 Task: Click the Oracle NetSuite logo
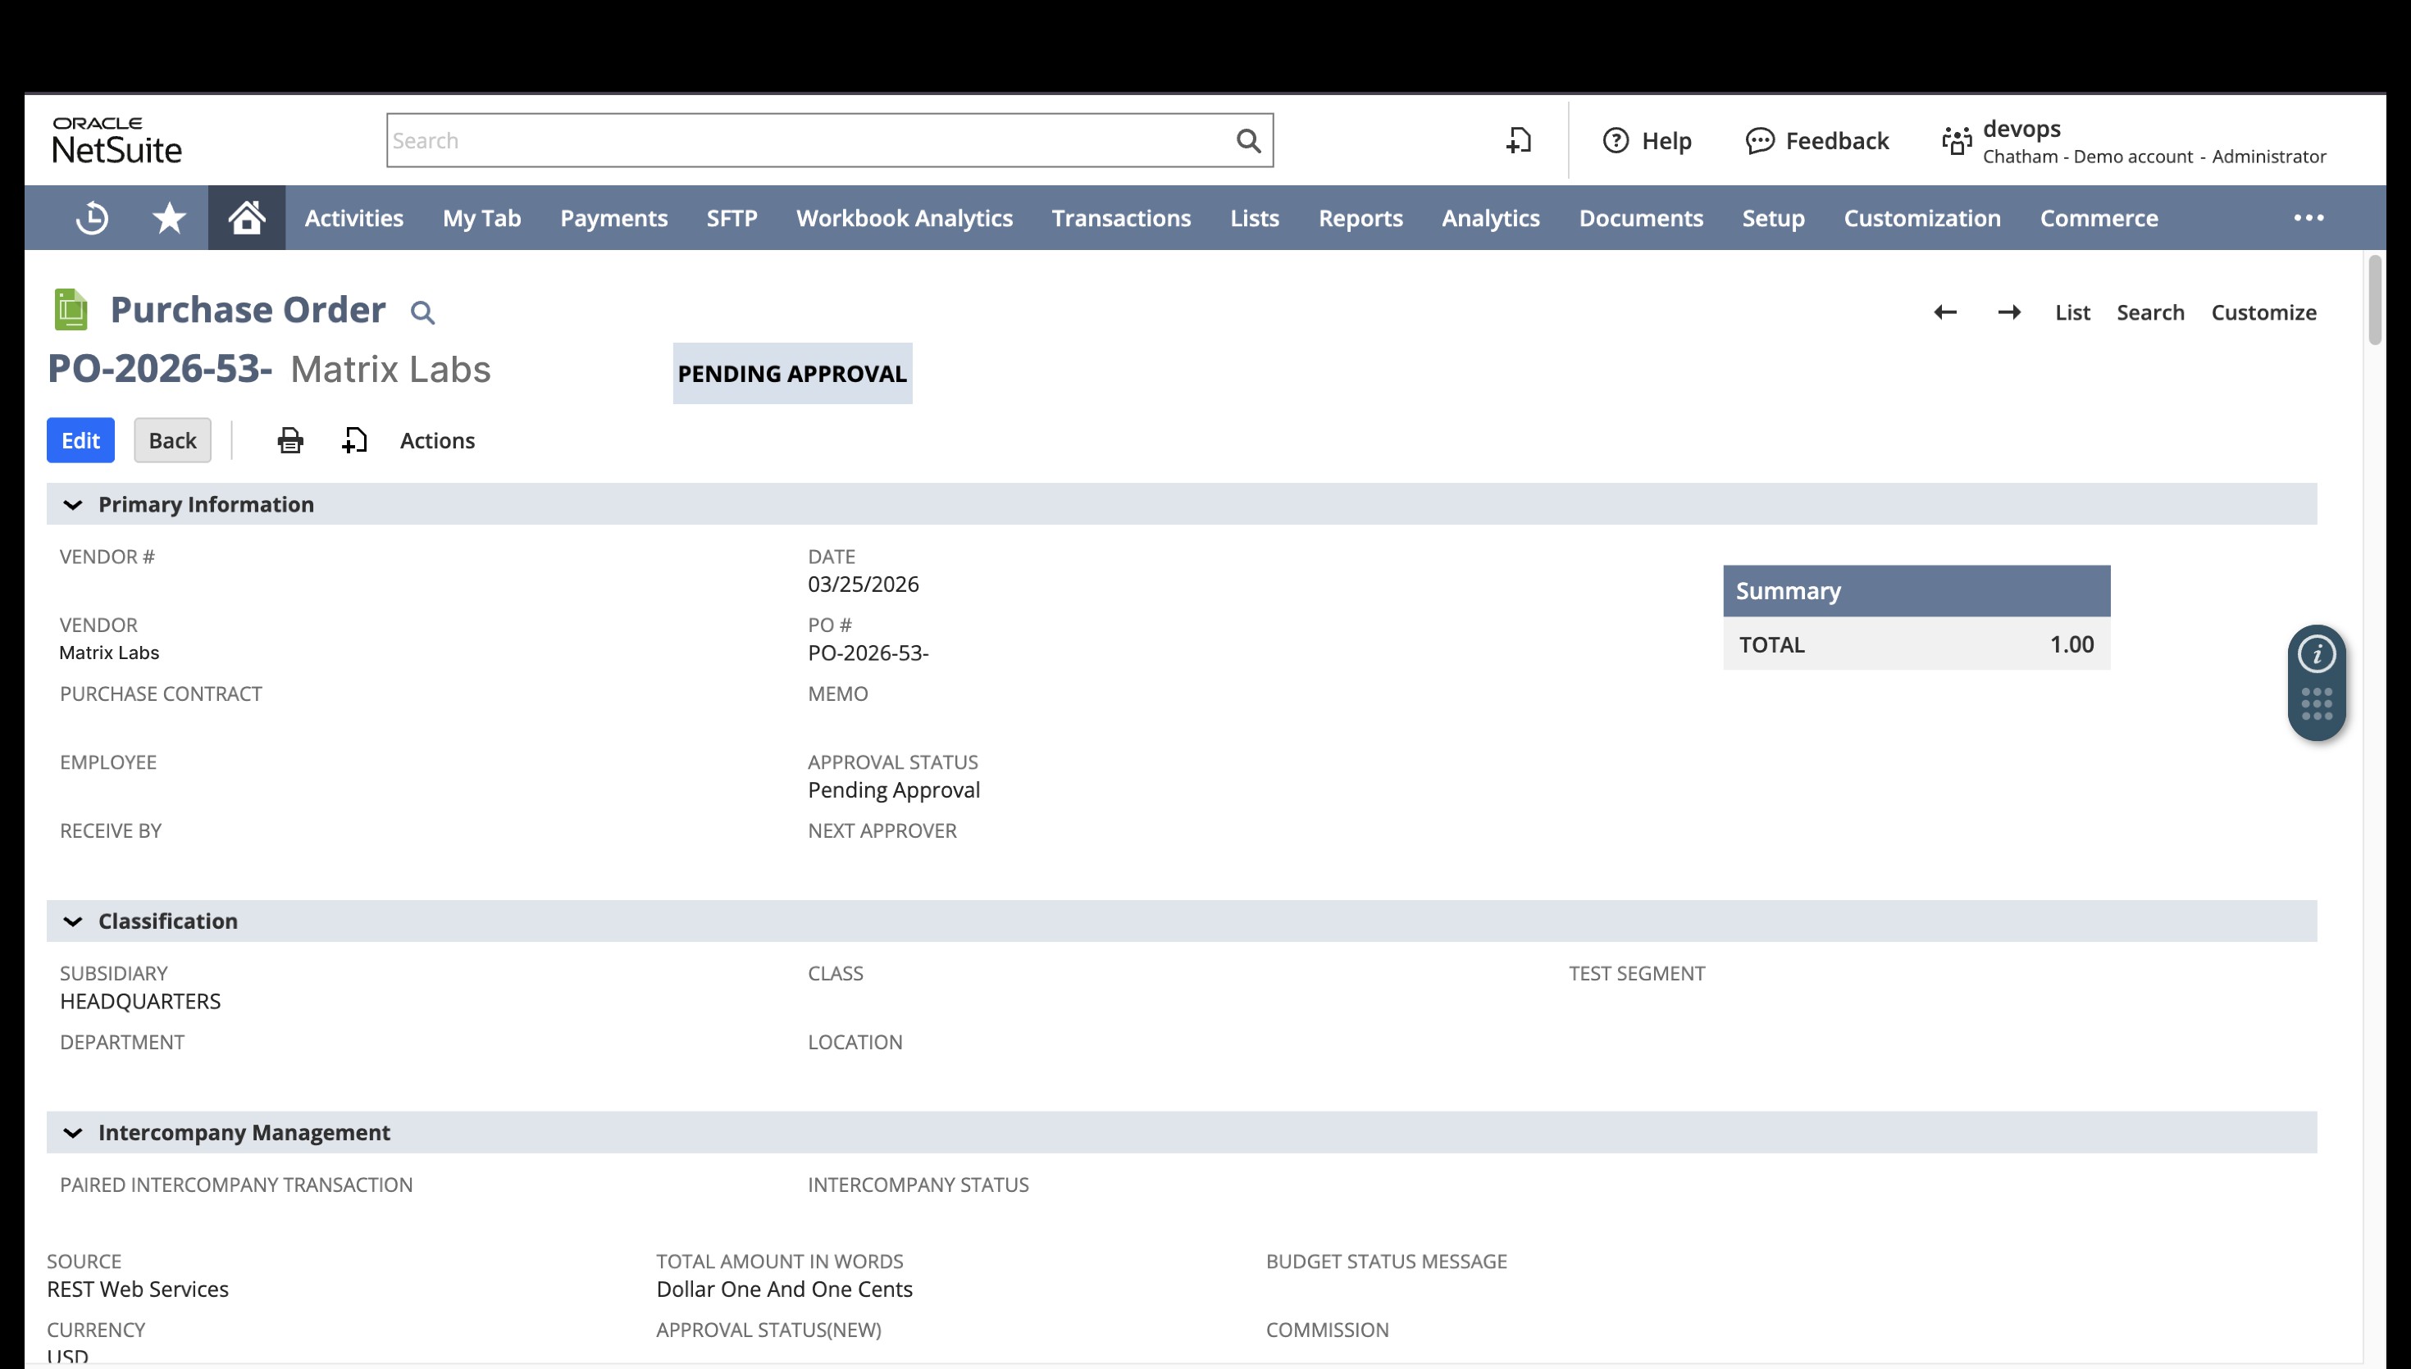click(x=116, y=140)
